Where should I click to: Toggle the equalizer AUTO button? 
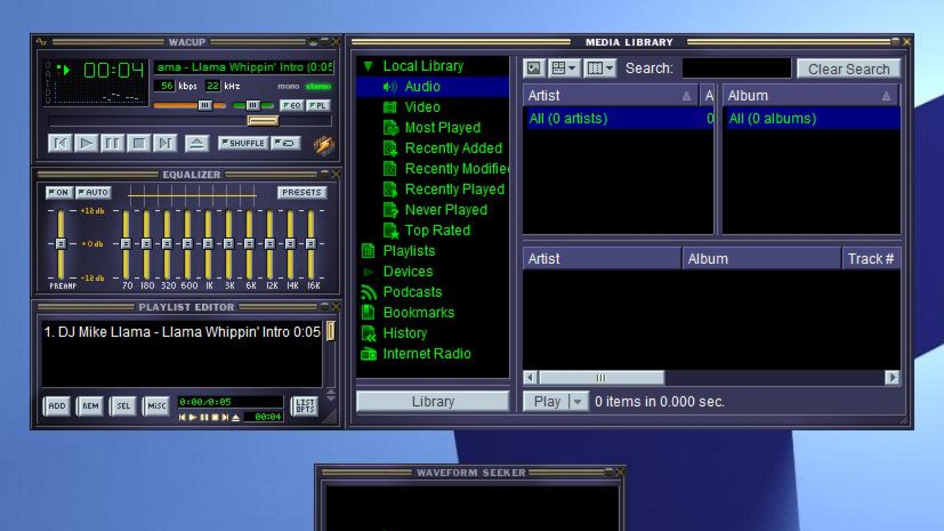94,192
